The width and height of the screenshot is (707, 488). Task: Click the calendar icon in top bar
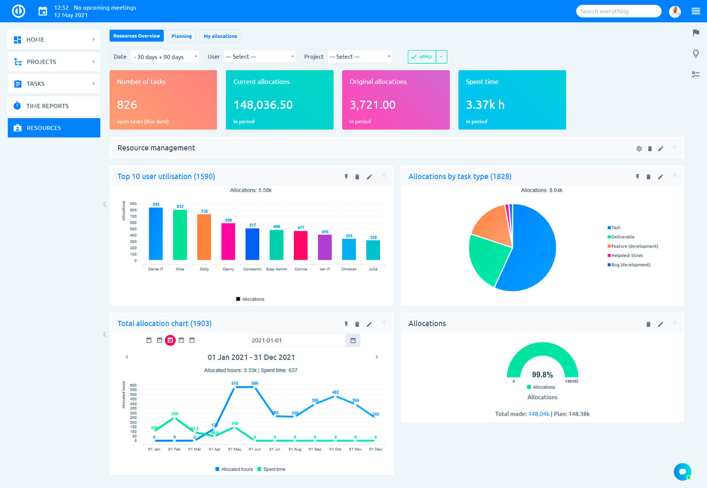pos(43,11)
